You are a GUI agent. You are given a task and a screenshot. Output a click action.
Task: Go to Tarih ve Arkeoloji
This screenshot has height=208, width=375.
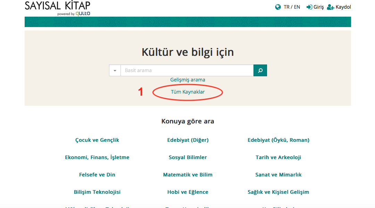click(278, 157)
